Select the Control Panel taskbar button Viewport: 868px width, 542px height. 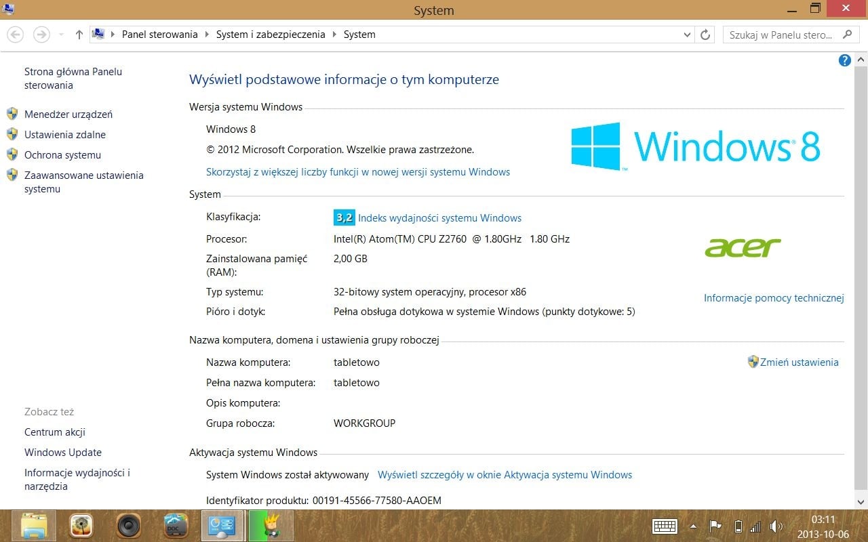223,526
